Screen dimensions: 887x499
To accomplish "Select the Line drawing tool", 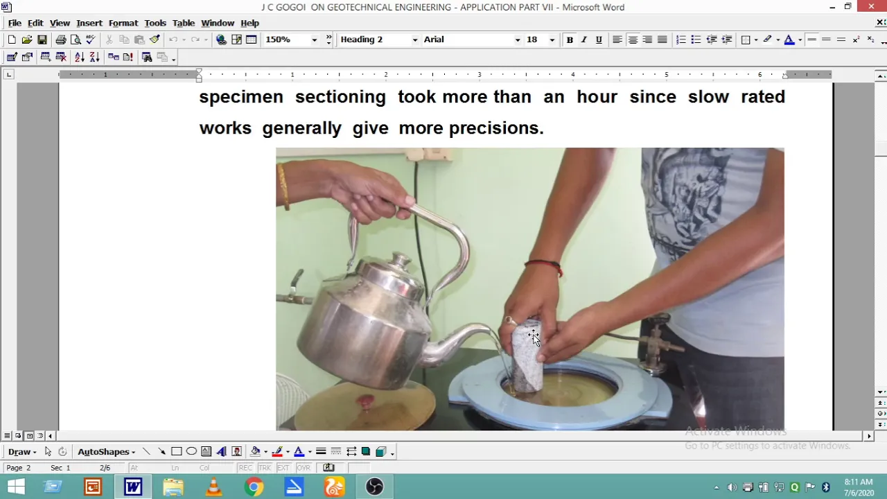I will click(146, 451).
